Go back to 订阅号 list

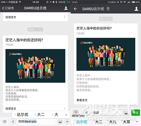[x=8, y=8]
